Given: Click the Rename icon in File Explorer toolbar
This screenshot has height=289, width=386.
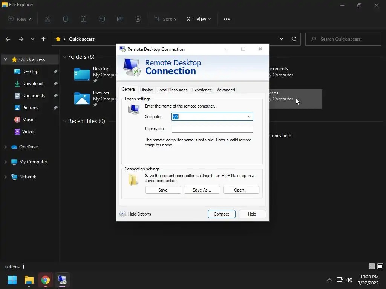Looking at the screenshot, I should tap(102, 19).
